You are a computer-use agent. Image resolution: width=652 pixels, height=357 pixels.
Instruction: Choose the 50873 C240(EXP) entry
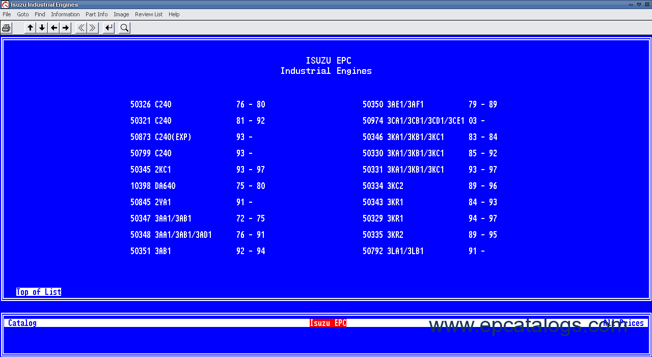click(192, 137)
